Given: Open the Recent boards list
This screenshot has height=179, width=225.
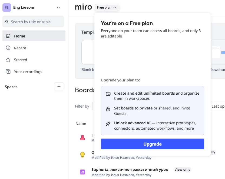Looking at the screenshot, I should (x=34, y=48).
